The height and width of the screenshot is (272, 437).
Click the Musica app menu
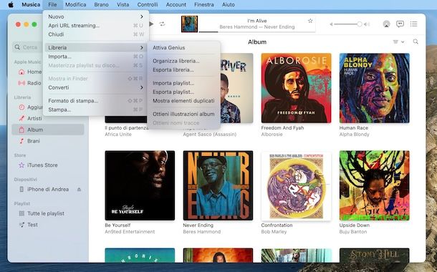pos(31,4)
